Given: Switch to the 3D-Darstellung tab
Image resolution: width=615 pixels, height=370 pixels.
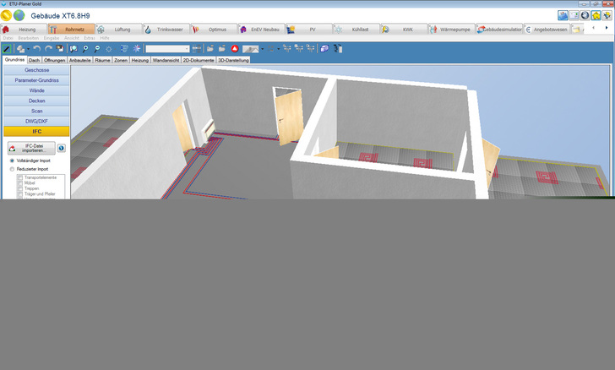Looking at the screenshot, I should click(x=233, y=60).
